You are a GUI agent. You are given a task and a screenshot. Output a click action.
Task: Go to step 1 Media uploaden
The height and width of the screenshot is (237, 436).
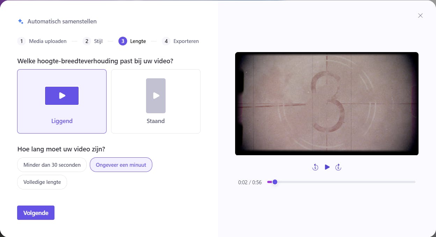click(x=42, y=41)
